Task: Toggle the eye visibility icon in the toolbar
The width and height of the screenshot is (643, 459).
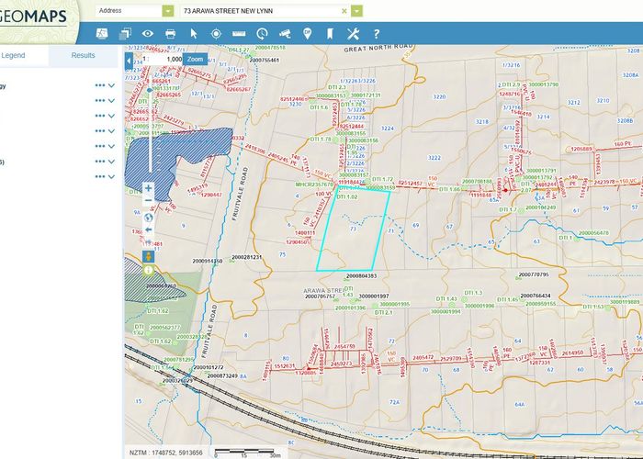Action: tap(148, 33)
